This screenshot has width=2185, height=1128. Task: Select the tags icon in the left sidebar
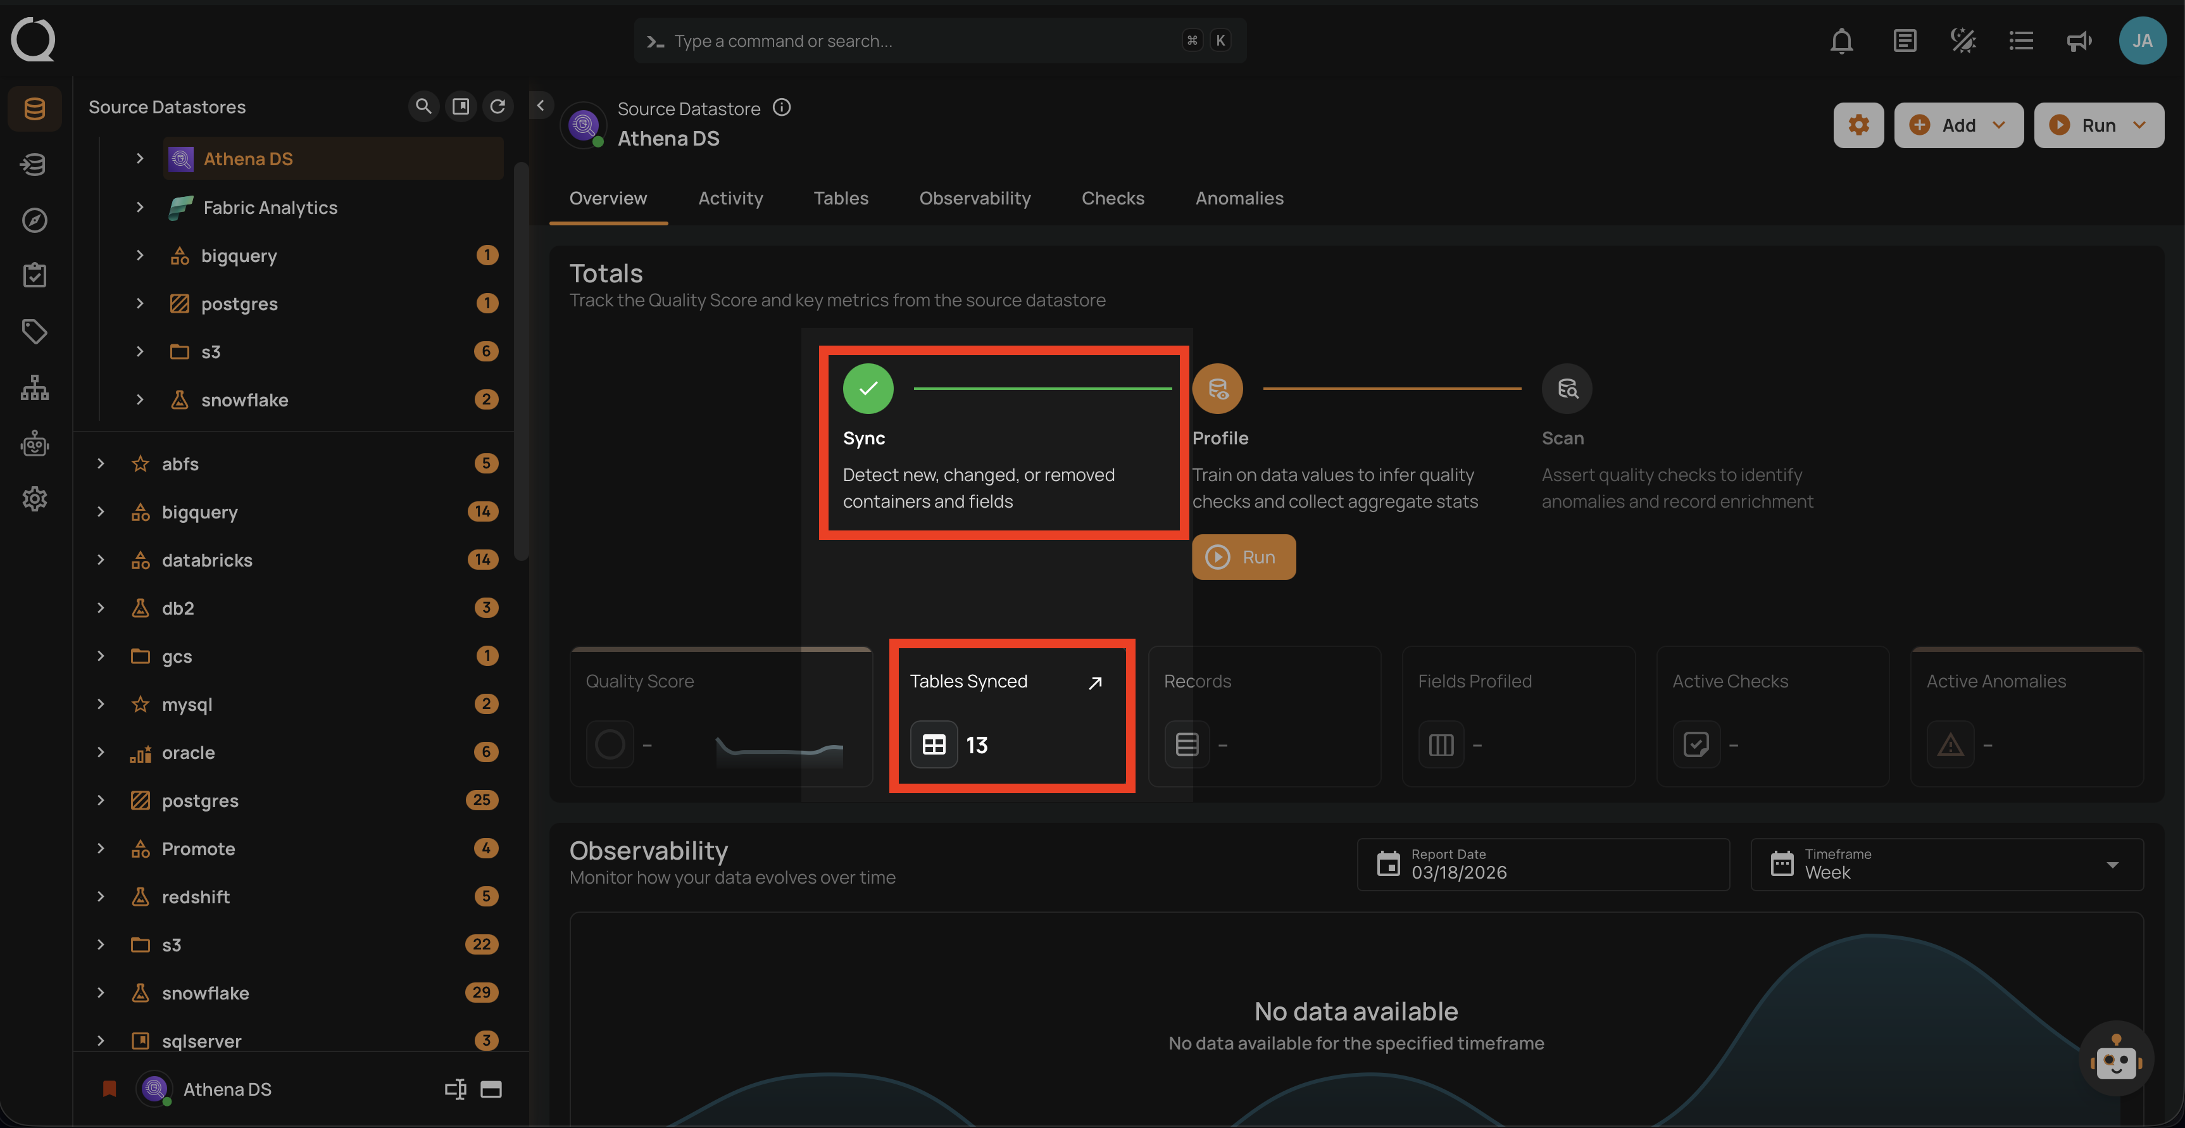tap(34, 331)
